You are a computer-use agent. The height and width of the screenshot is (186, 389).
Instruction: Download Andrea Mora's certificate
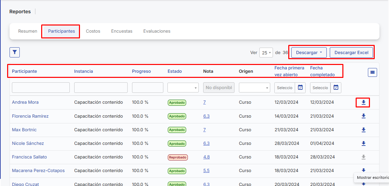[363, 102]
